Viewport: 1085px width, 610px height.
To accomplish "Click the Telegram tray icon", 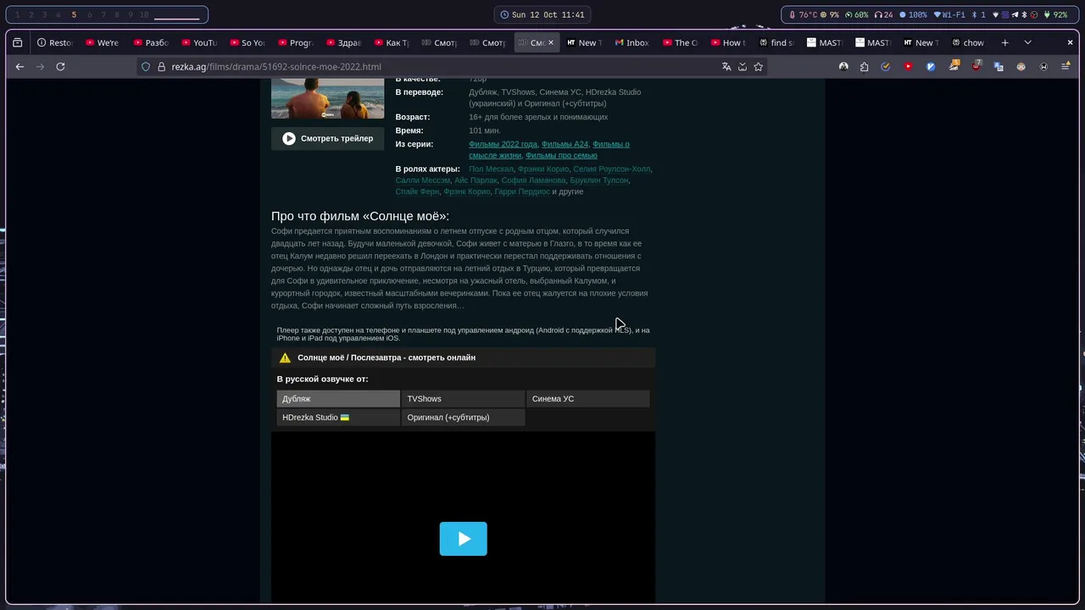I will coord(1015,14).
